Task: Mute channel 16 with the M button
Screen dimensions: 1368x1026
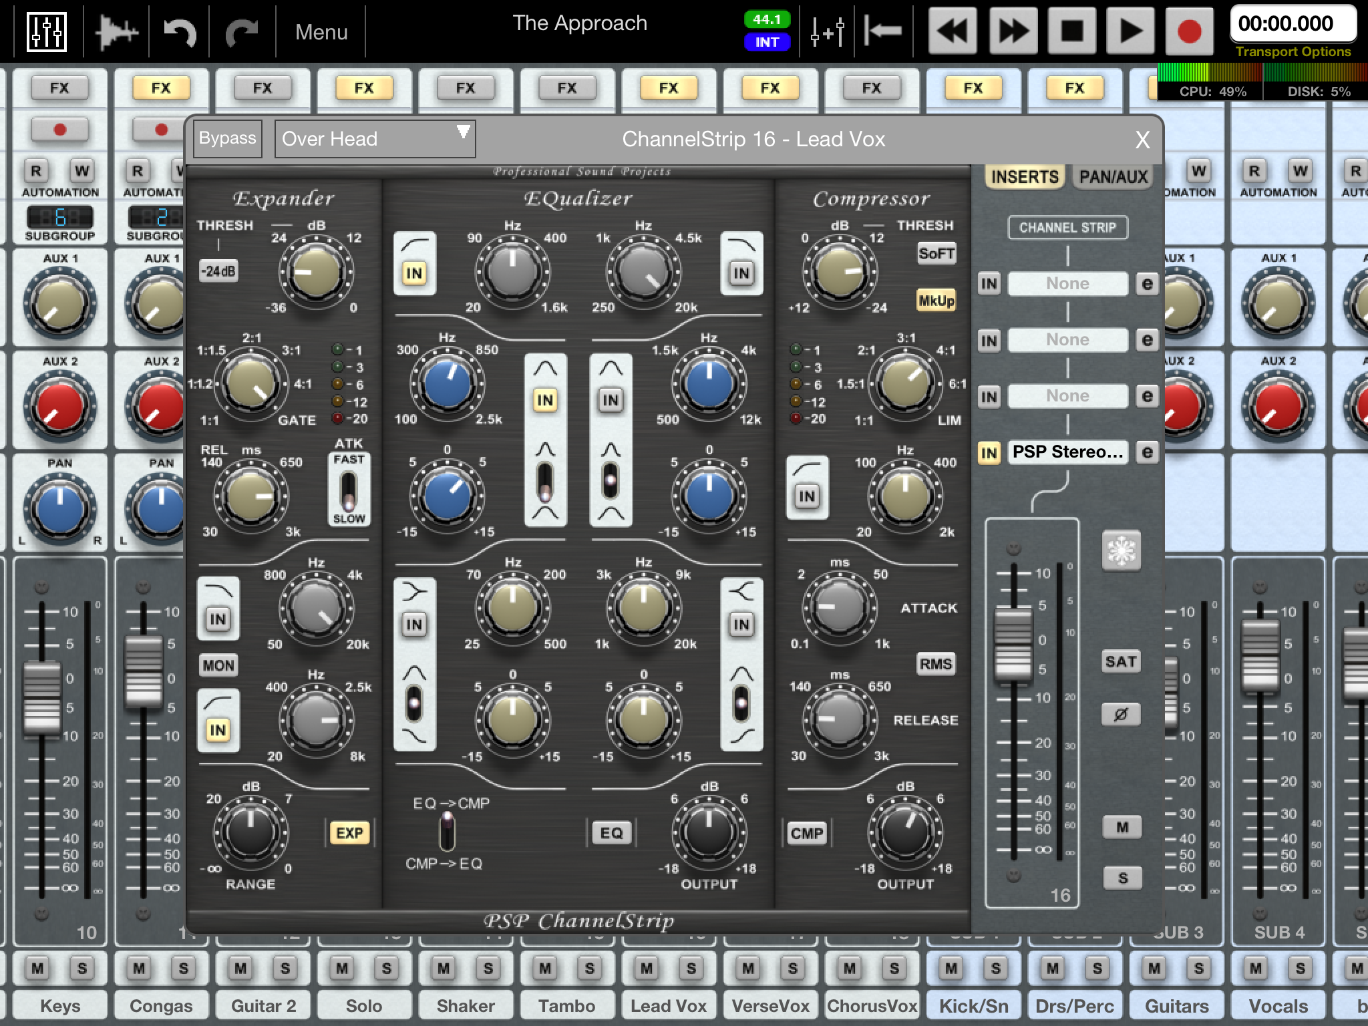Action: tap(1122, 827)
